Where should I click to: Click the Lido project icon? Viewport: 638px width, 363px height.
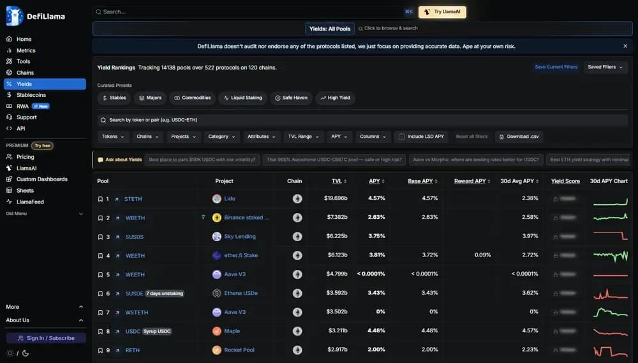pyautogui.click(x=217, y=199)
